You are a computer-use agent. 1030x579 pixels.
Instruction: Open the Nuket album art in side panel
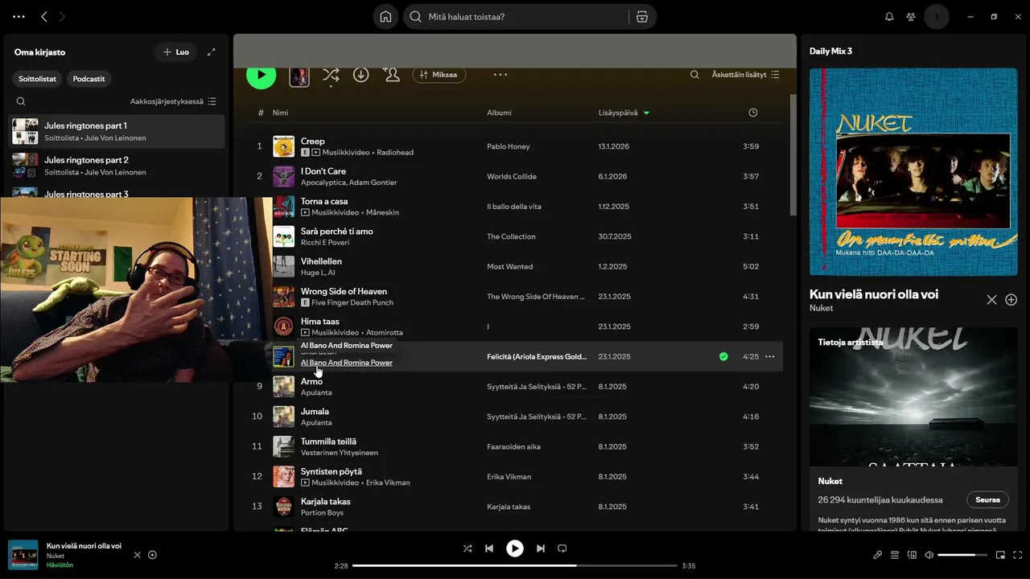(913, 171)
